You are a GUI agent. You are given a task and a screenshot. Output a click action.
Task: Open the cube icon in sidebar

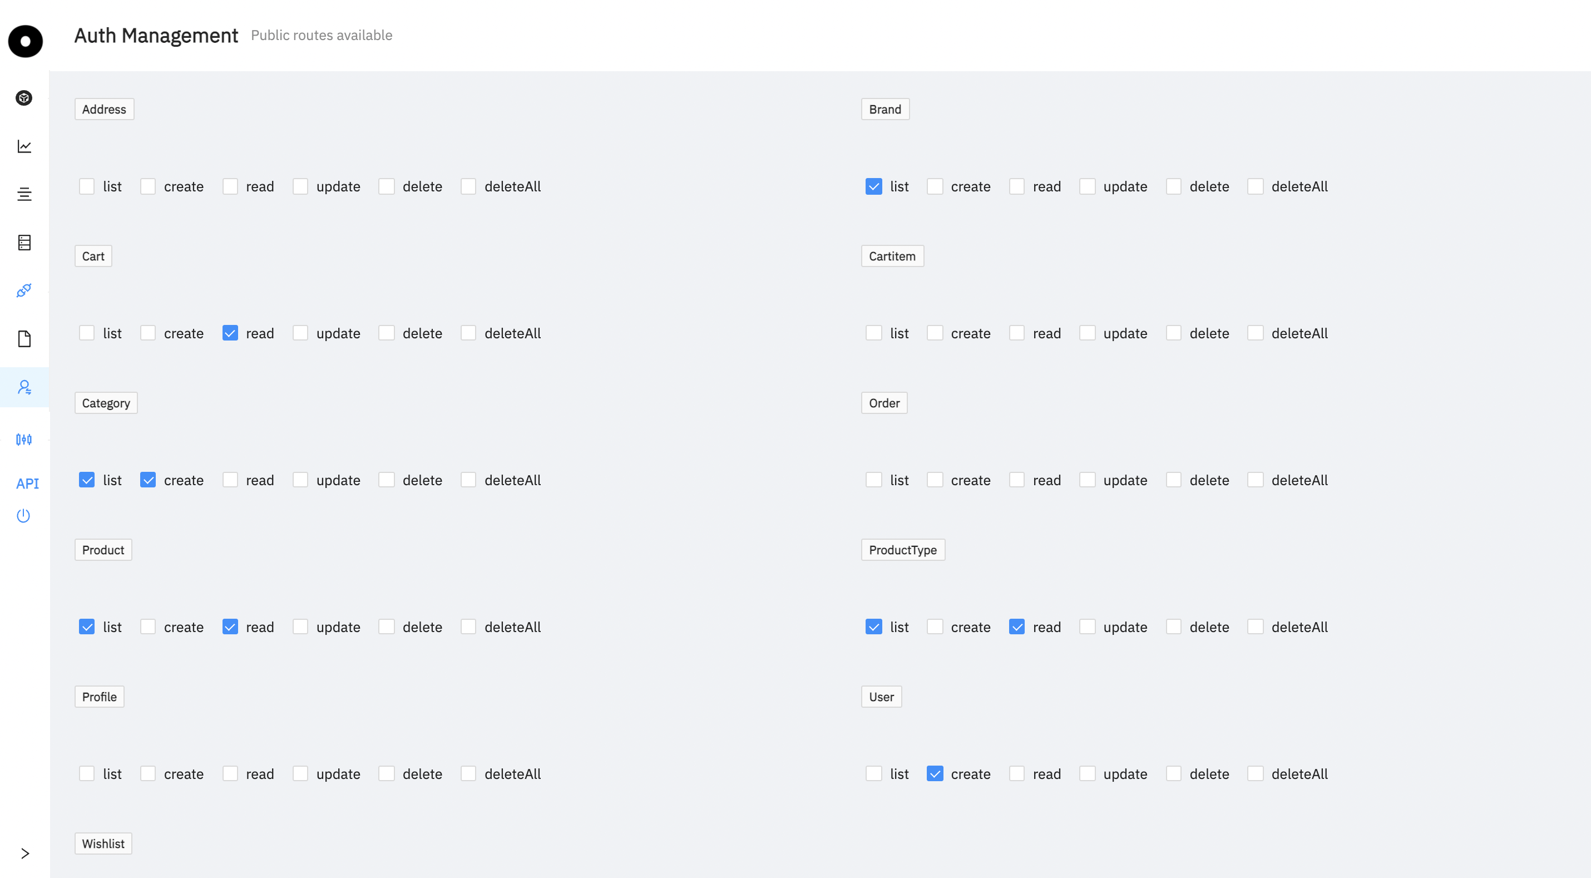pos(24,97)
